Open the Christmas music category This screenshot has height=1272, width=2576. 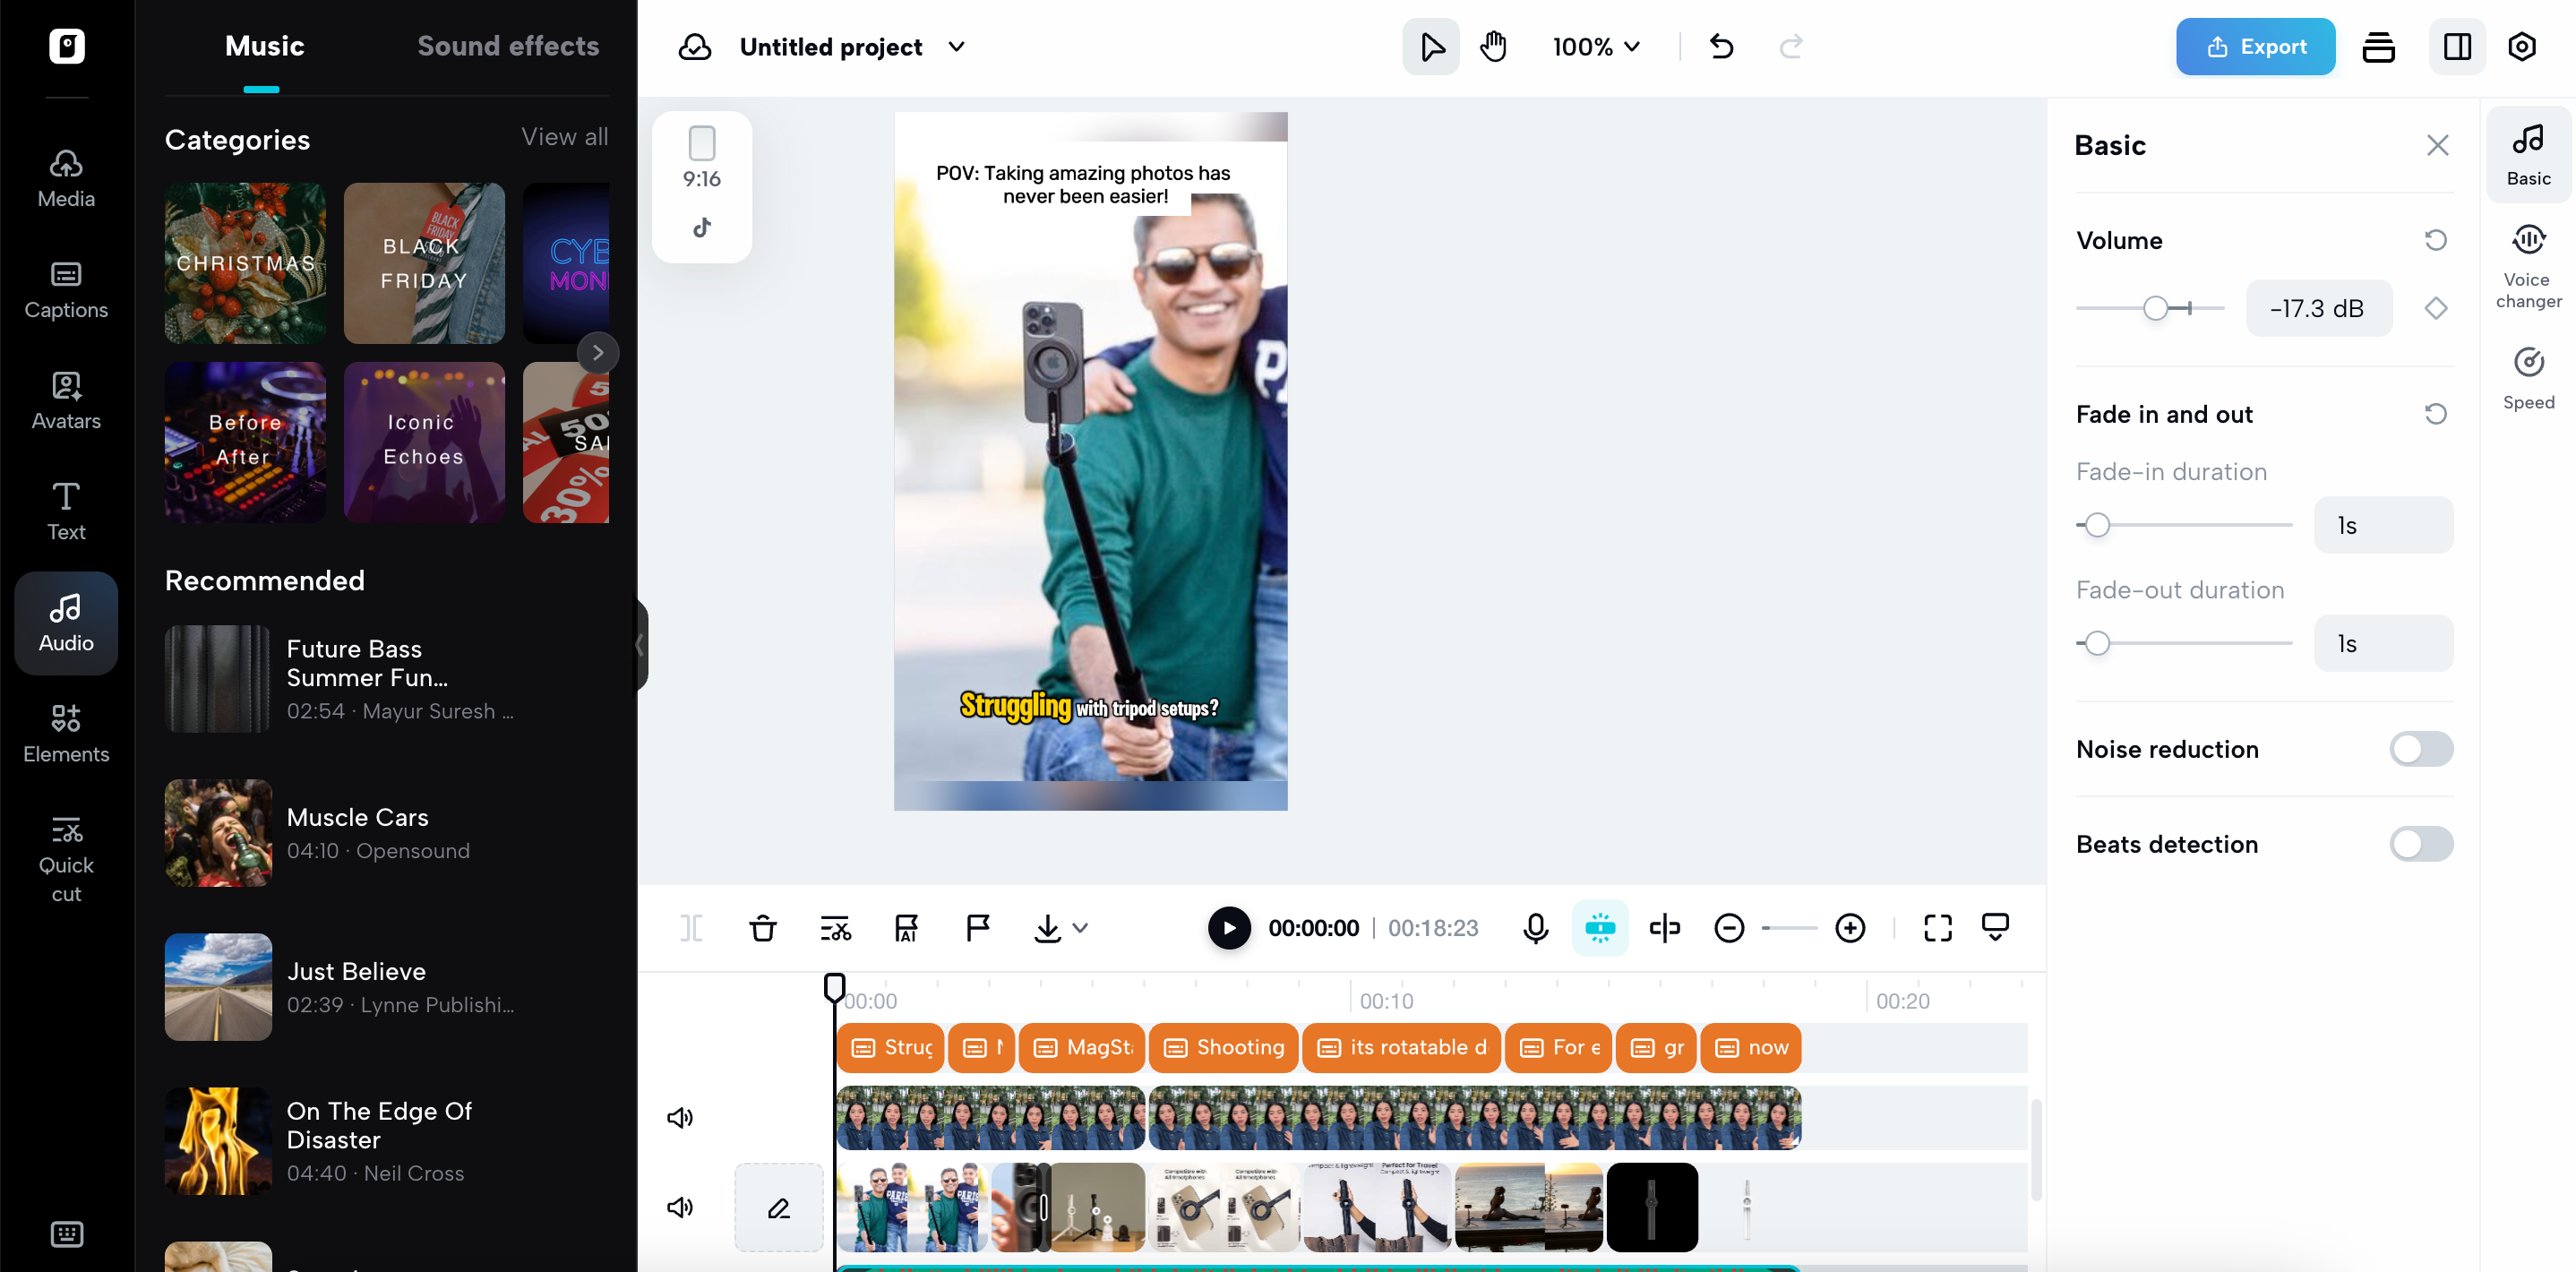pyautogui.click(x=245, y=263)
